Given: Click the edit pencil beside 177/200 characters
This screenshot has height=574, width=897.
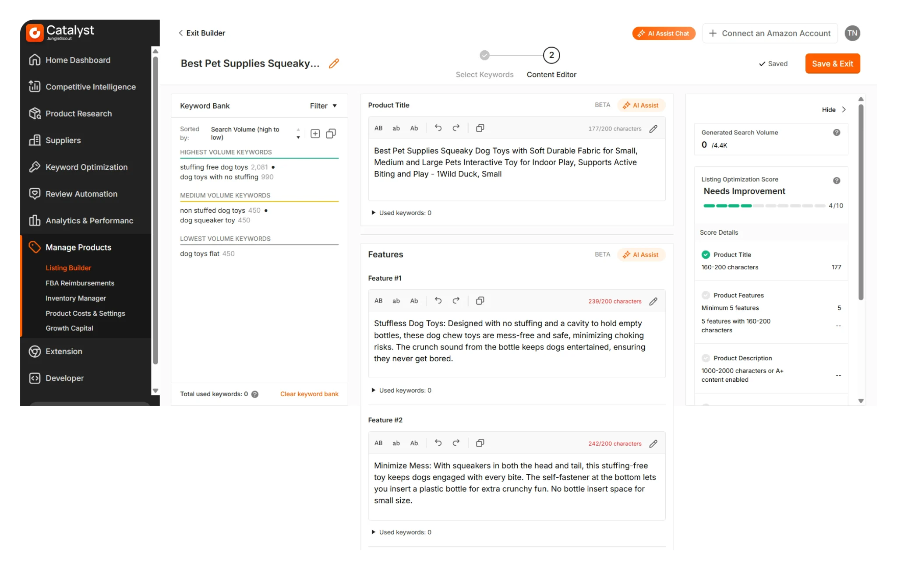Looking at the screenshot, I should [x=653, y=129].
